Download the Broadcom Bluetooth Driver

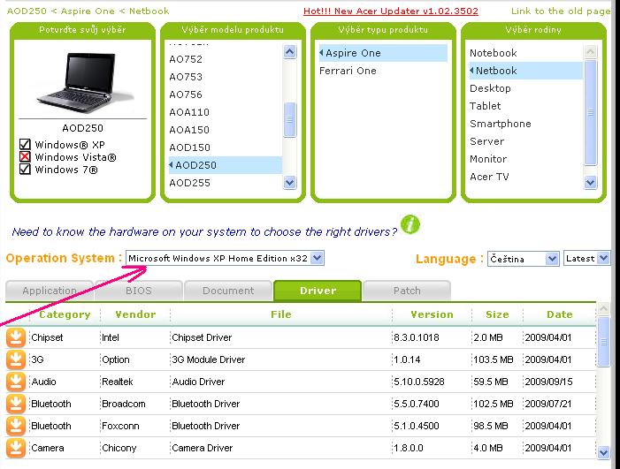(15, 404)
